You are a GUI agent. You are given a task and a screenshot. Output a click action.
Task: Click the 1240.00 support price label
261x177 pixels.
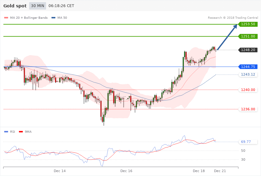(248, 90)
